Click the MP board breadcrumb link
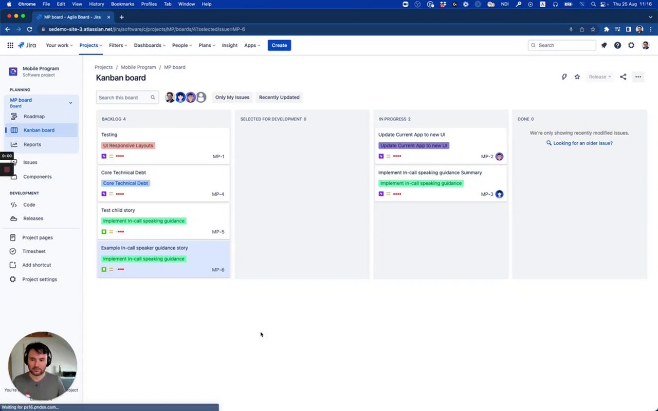The image size is (658, 411). coord(175,67)
